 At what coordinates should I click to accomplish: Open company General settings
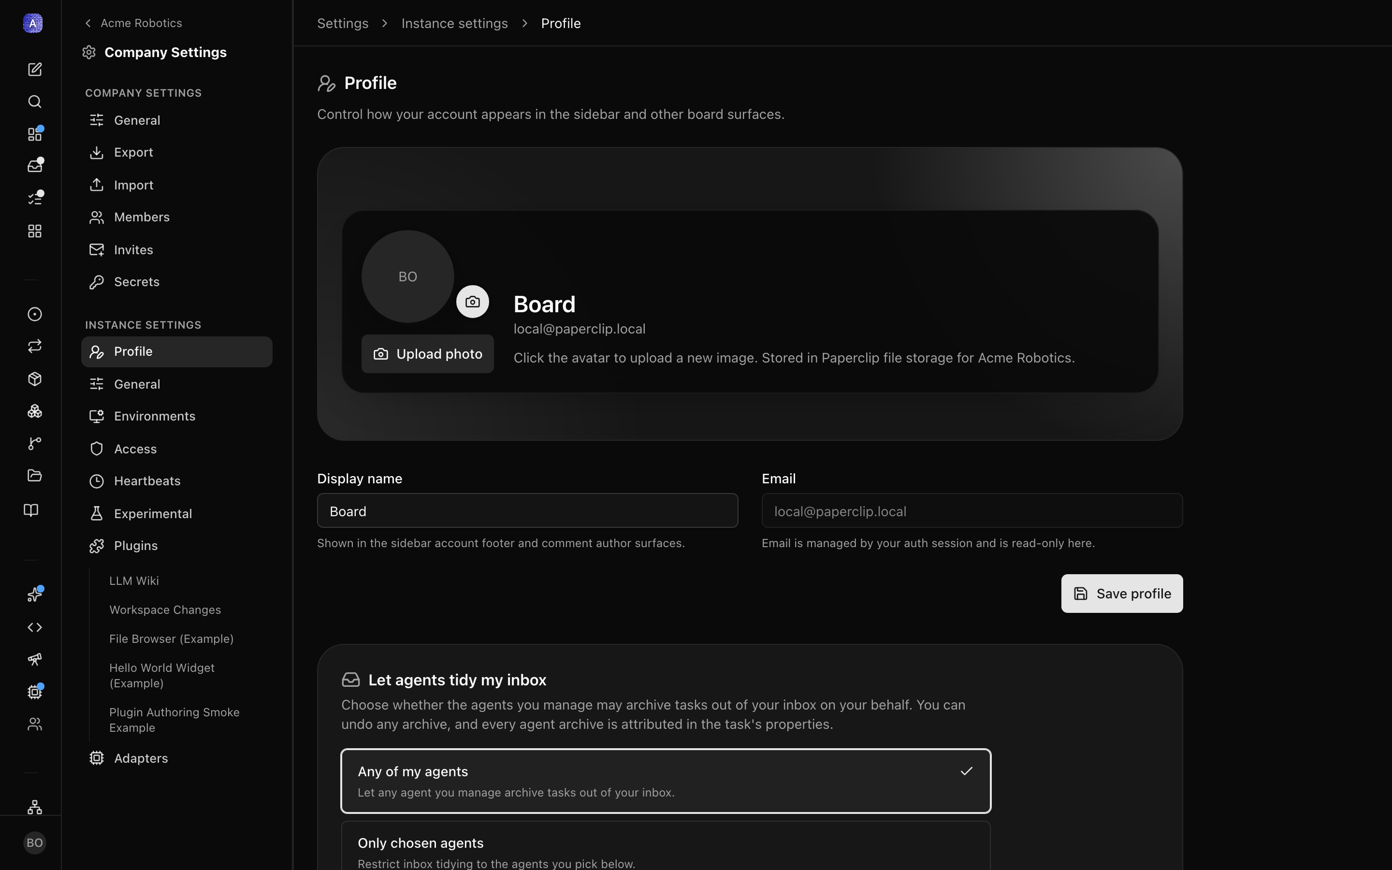click(x=176, y=120)
